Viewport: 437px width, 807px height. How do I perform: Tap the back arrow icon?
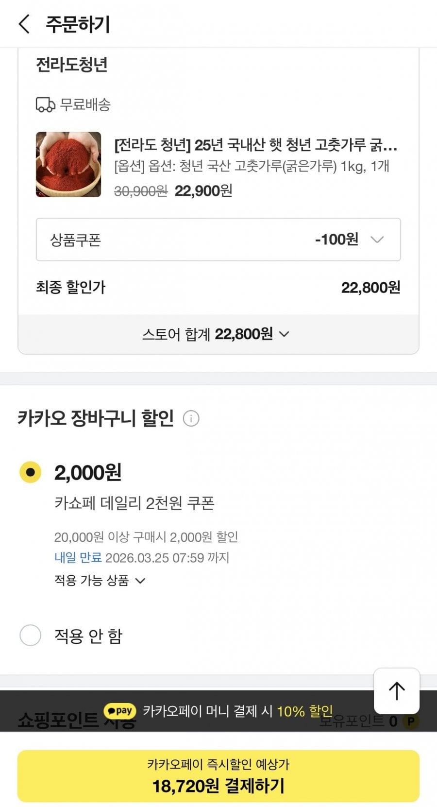tap(24, 24)
